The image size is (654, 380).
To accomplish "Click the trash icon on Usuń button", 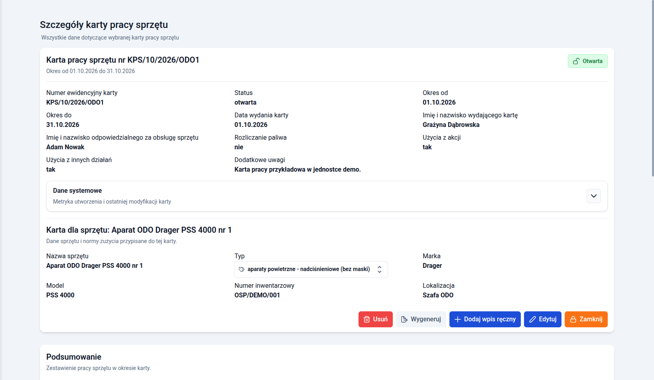I will 367,319.
